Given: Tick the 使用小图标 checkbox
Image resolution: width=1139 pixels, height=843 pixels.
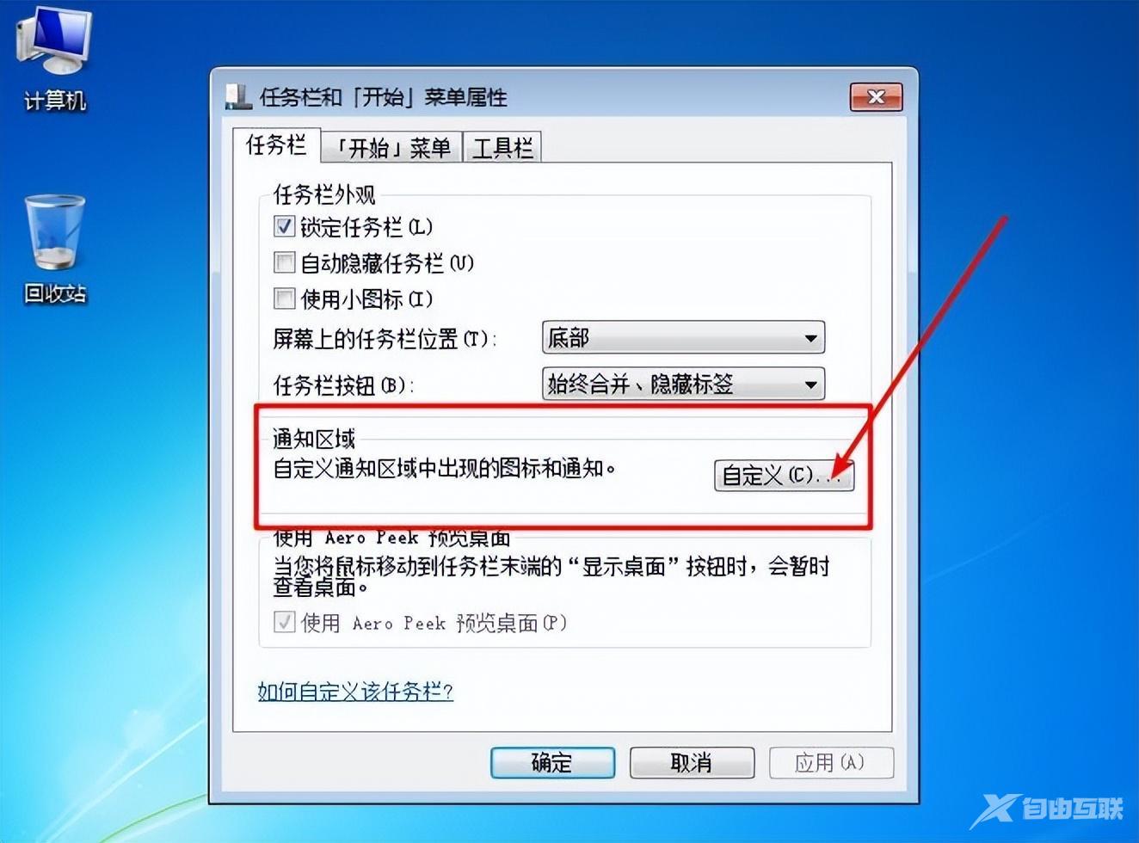Looking at the screenshot, I should point(284,298).
